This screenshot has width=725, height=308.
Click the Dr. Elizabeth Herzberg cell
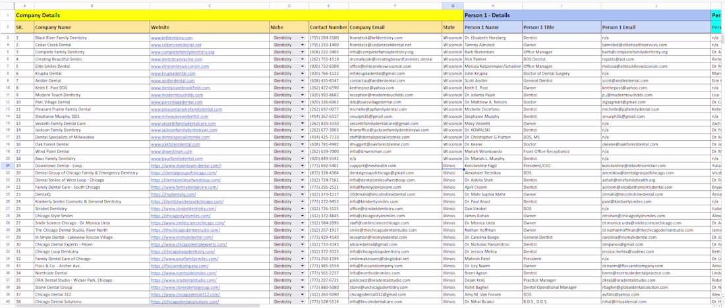click(493, 38)
